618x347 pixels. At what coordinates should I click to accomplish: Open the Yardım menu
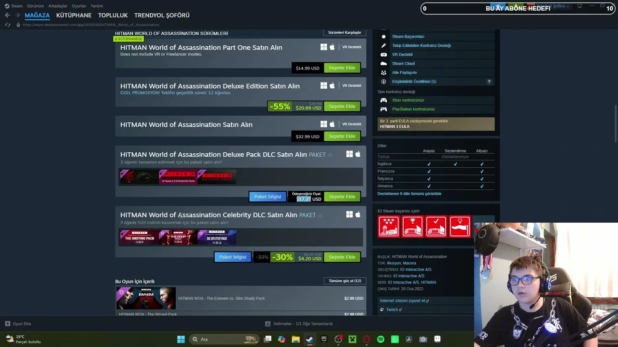97,6
